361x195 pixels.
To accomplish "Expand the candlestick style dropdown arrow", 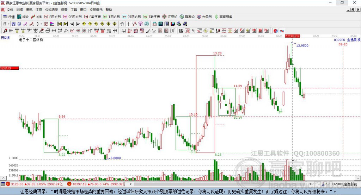I will 41,24.
